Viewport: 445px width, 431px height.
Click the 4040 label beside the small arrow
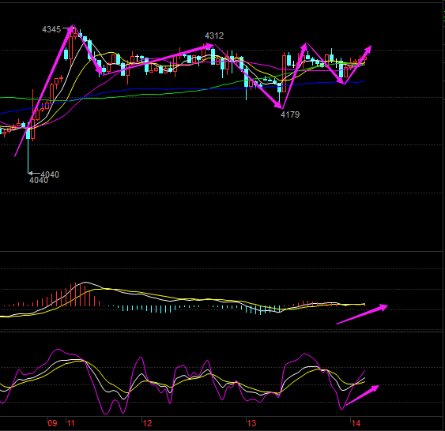coord(50,174)
